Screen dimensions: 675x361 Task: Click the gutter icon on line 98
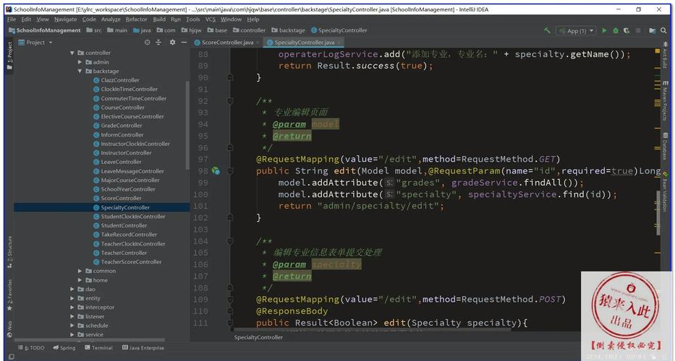(216, 171)
